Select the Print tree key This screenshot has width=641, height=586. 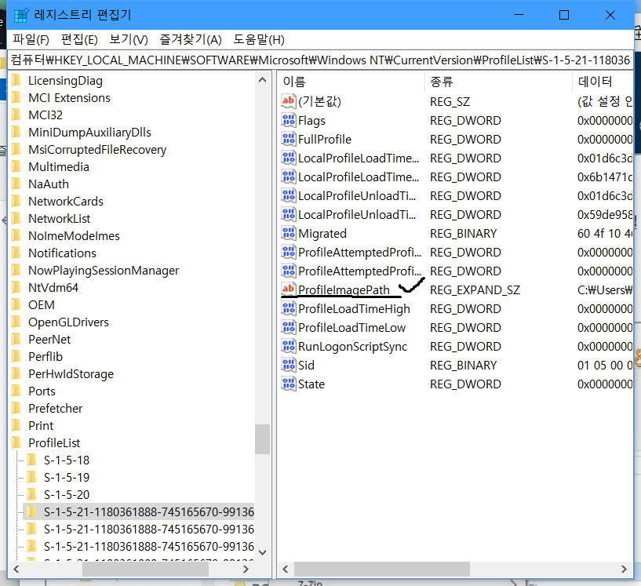(41, 425)
